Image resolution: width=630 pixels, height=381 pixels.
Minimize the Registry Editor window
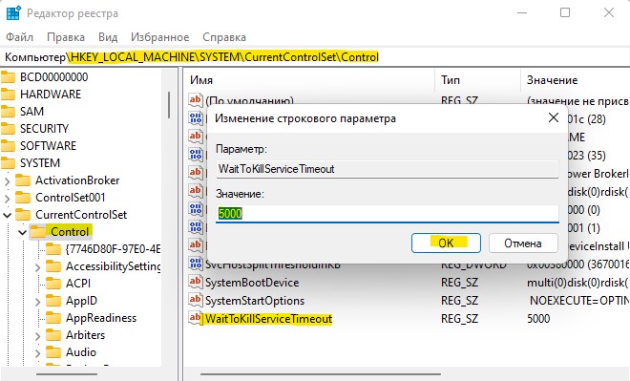click(x=522, y=12)
